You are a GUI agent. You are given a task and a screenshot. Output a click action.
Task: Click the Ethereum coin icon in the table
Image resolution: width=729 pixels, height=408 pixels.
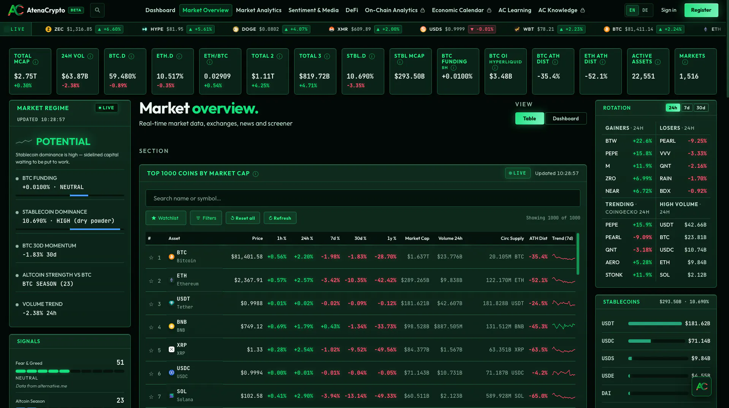[171, 280]
